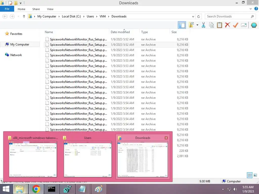
Task: Toggle the navigation pane toolbar button
Action: click(x=182, y=25)
